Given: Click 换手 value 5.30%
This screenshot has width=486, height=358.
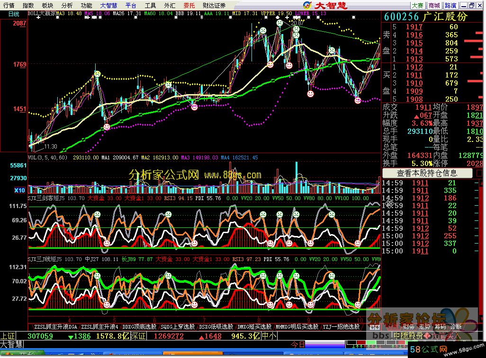Looking at the screenshot, I should 422,163.
